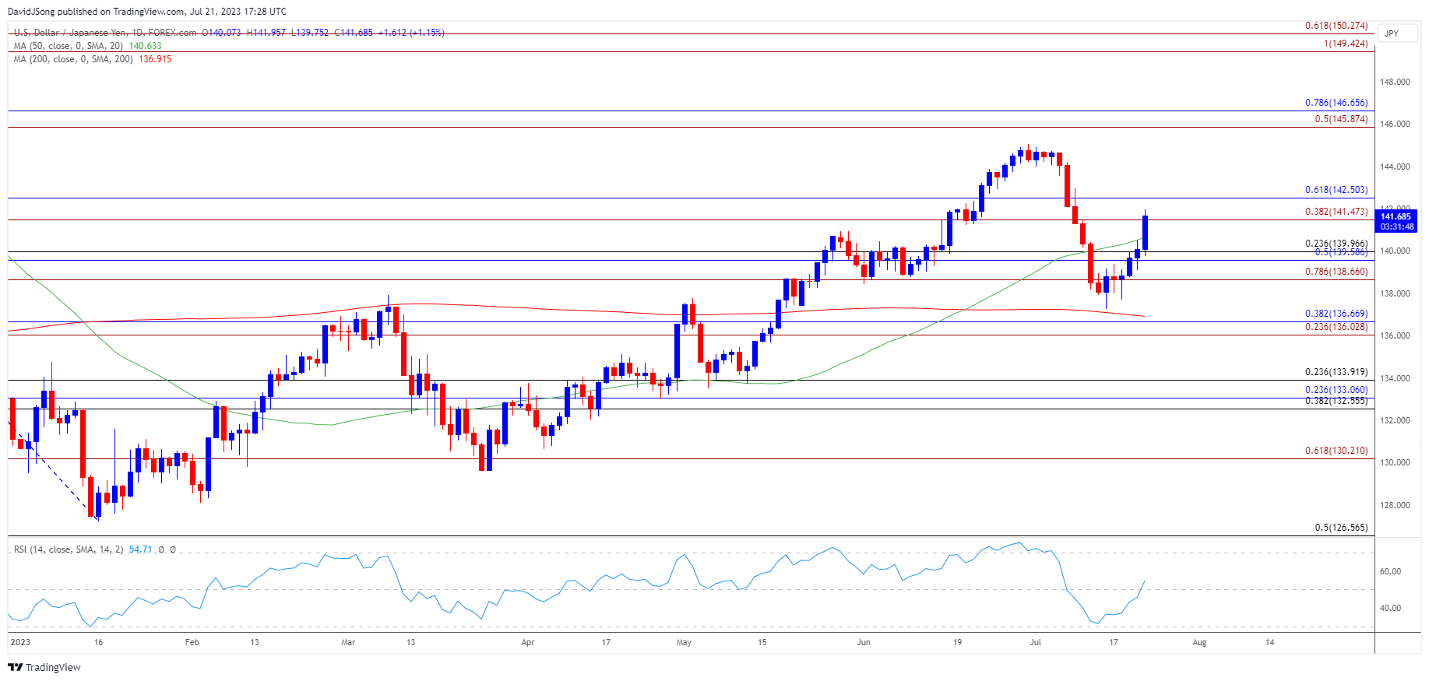Select the 0.236(139.966) Fibonacci label
The height and width of the screenshot is (681, 1429).
[x=1336, y=244]
